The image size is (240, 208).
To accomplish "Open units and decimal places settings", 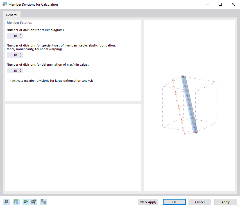I will click(x=16, y=202).
